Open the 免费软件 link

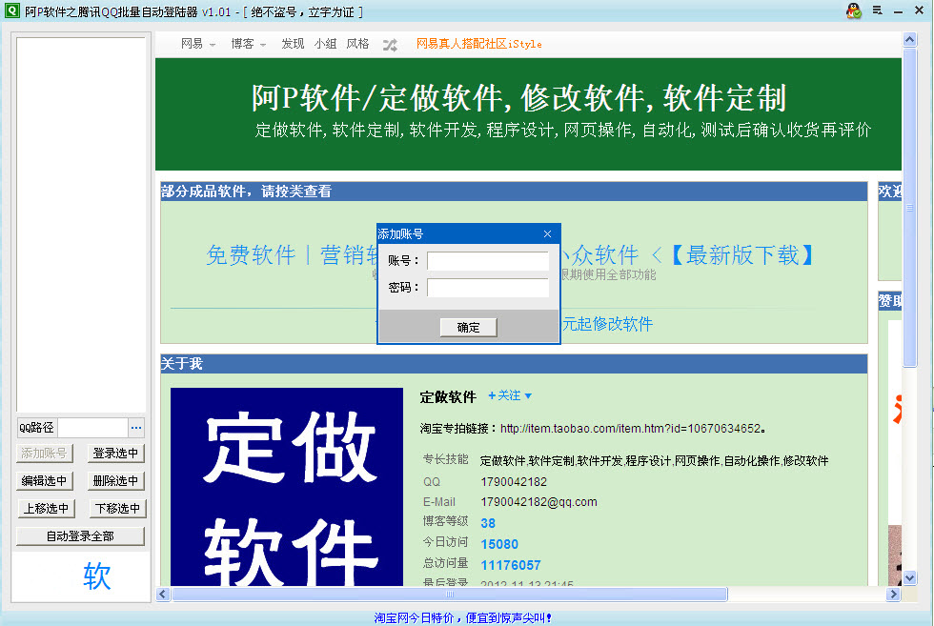click(251, 255)
